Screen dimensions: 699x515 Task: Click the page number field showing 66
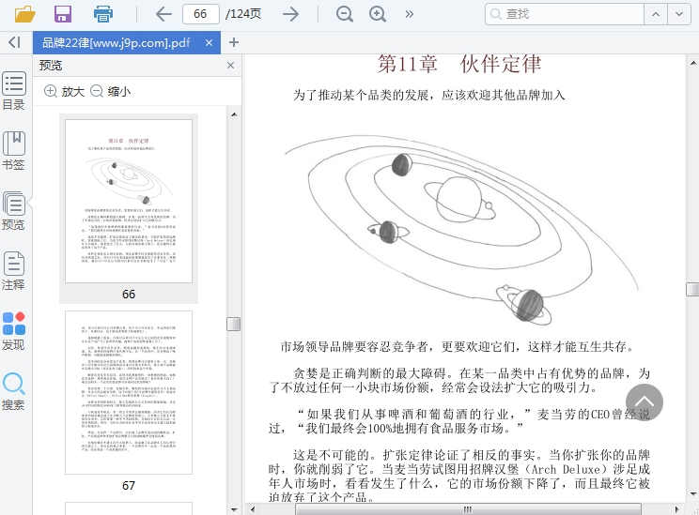(x=201, y=14)
